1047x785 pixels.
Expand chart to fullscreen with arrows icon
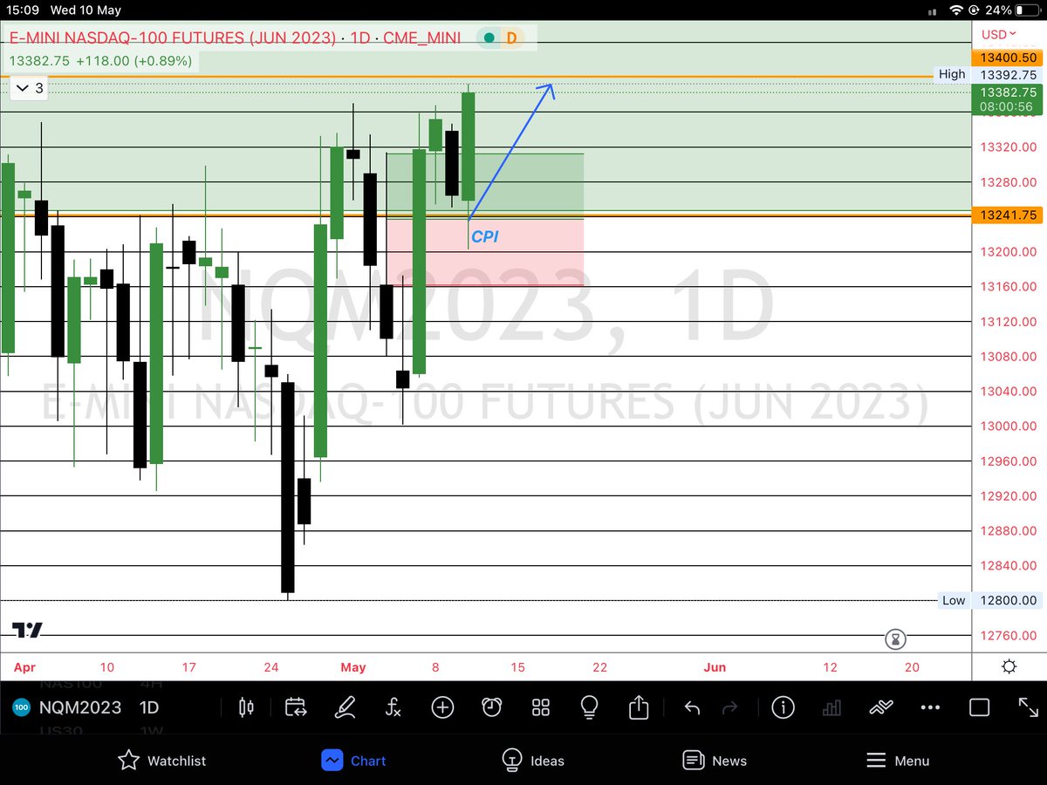click(x=1028, y=707)
